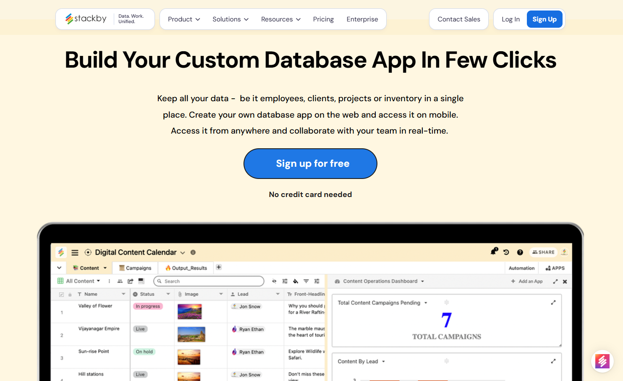Click the help question mark icon

click(520, 252)
